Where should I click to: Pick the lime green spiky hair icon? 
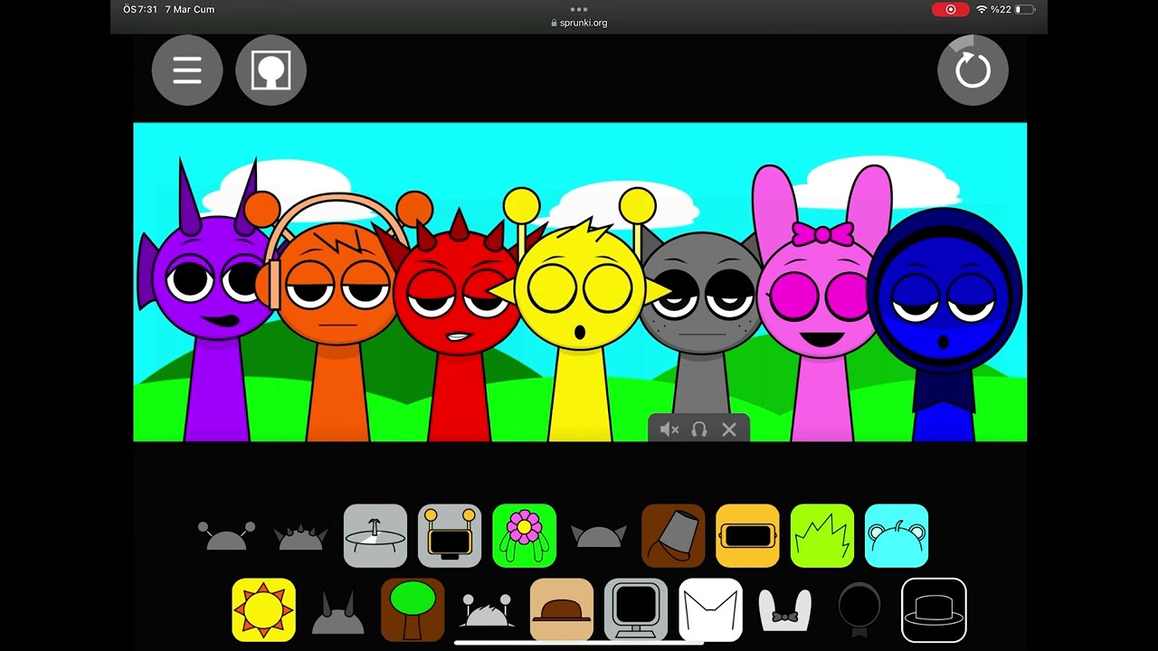pyautogui.click(x=822, y=535)
